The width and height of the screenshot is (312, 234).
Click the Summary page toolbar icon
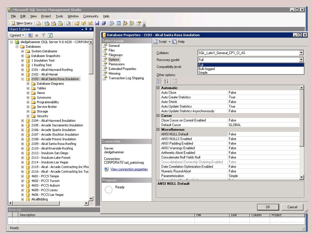119,23
